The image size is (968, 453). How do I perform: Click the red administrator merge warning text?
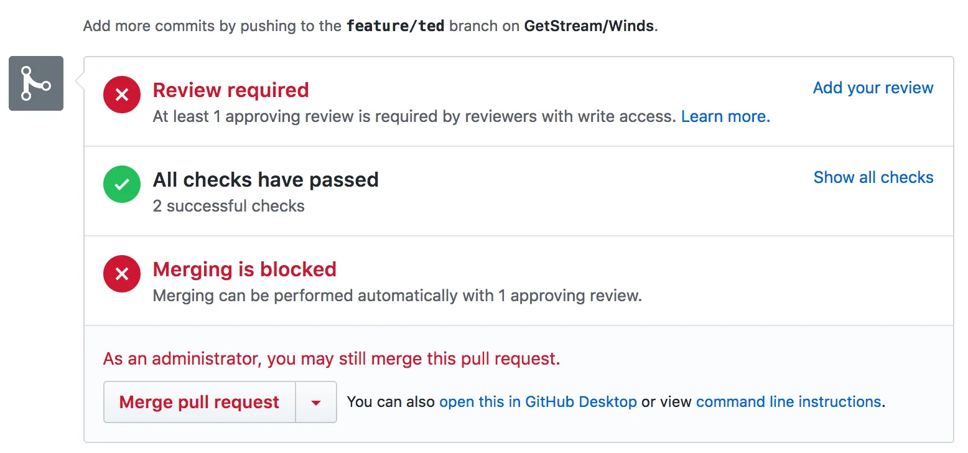(332, 359)
